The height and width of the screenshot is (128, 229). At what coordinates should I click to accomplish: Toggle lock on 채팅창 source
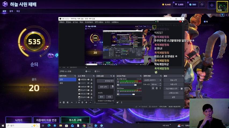click(x=92, y=79)
